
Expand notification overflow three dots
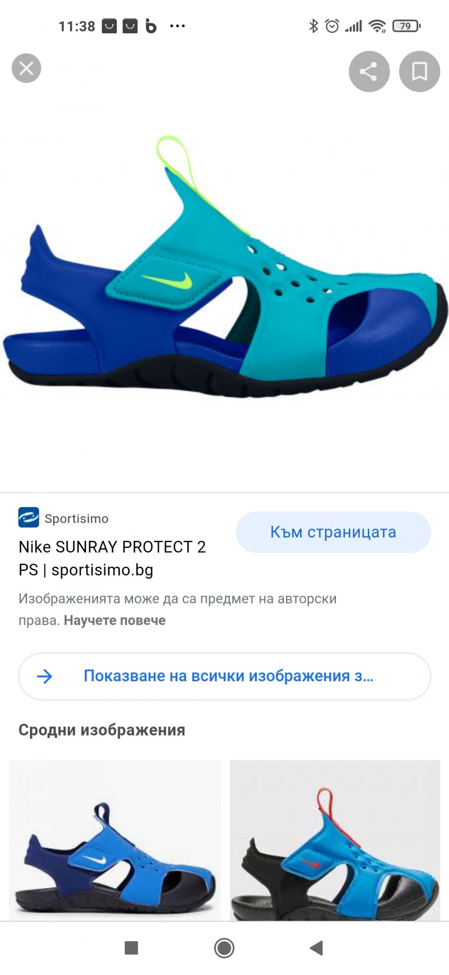(178, 26)
